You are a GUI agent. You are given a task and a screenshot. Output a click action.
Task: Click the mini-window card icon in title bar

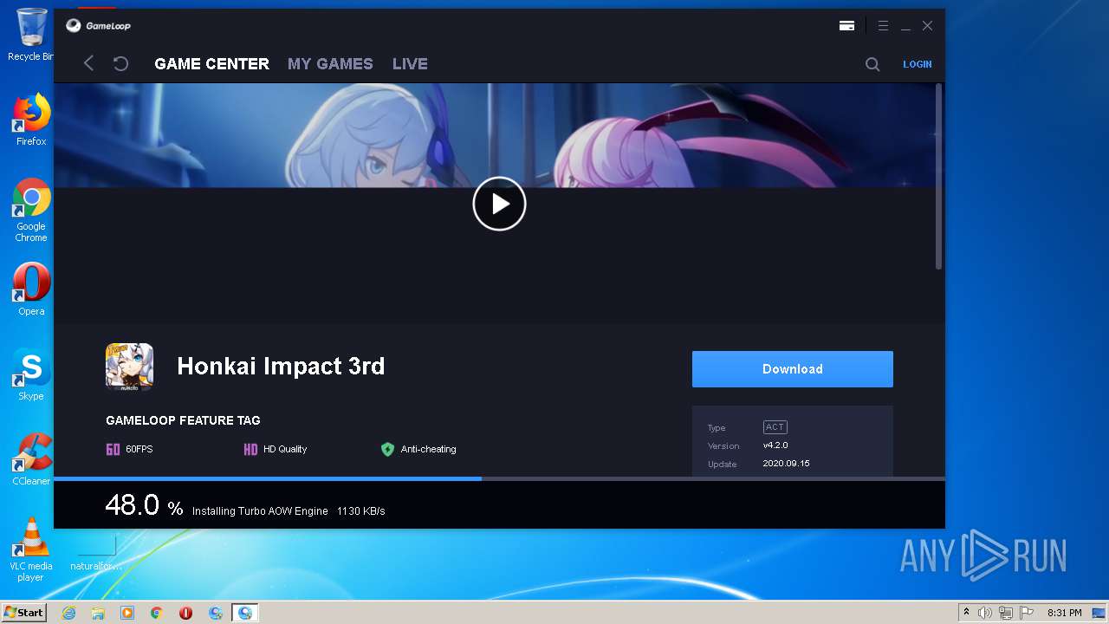pyautogui.click(x=846, y=26)
